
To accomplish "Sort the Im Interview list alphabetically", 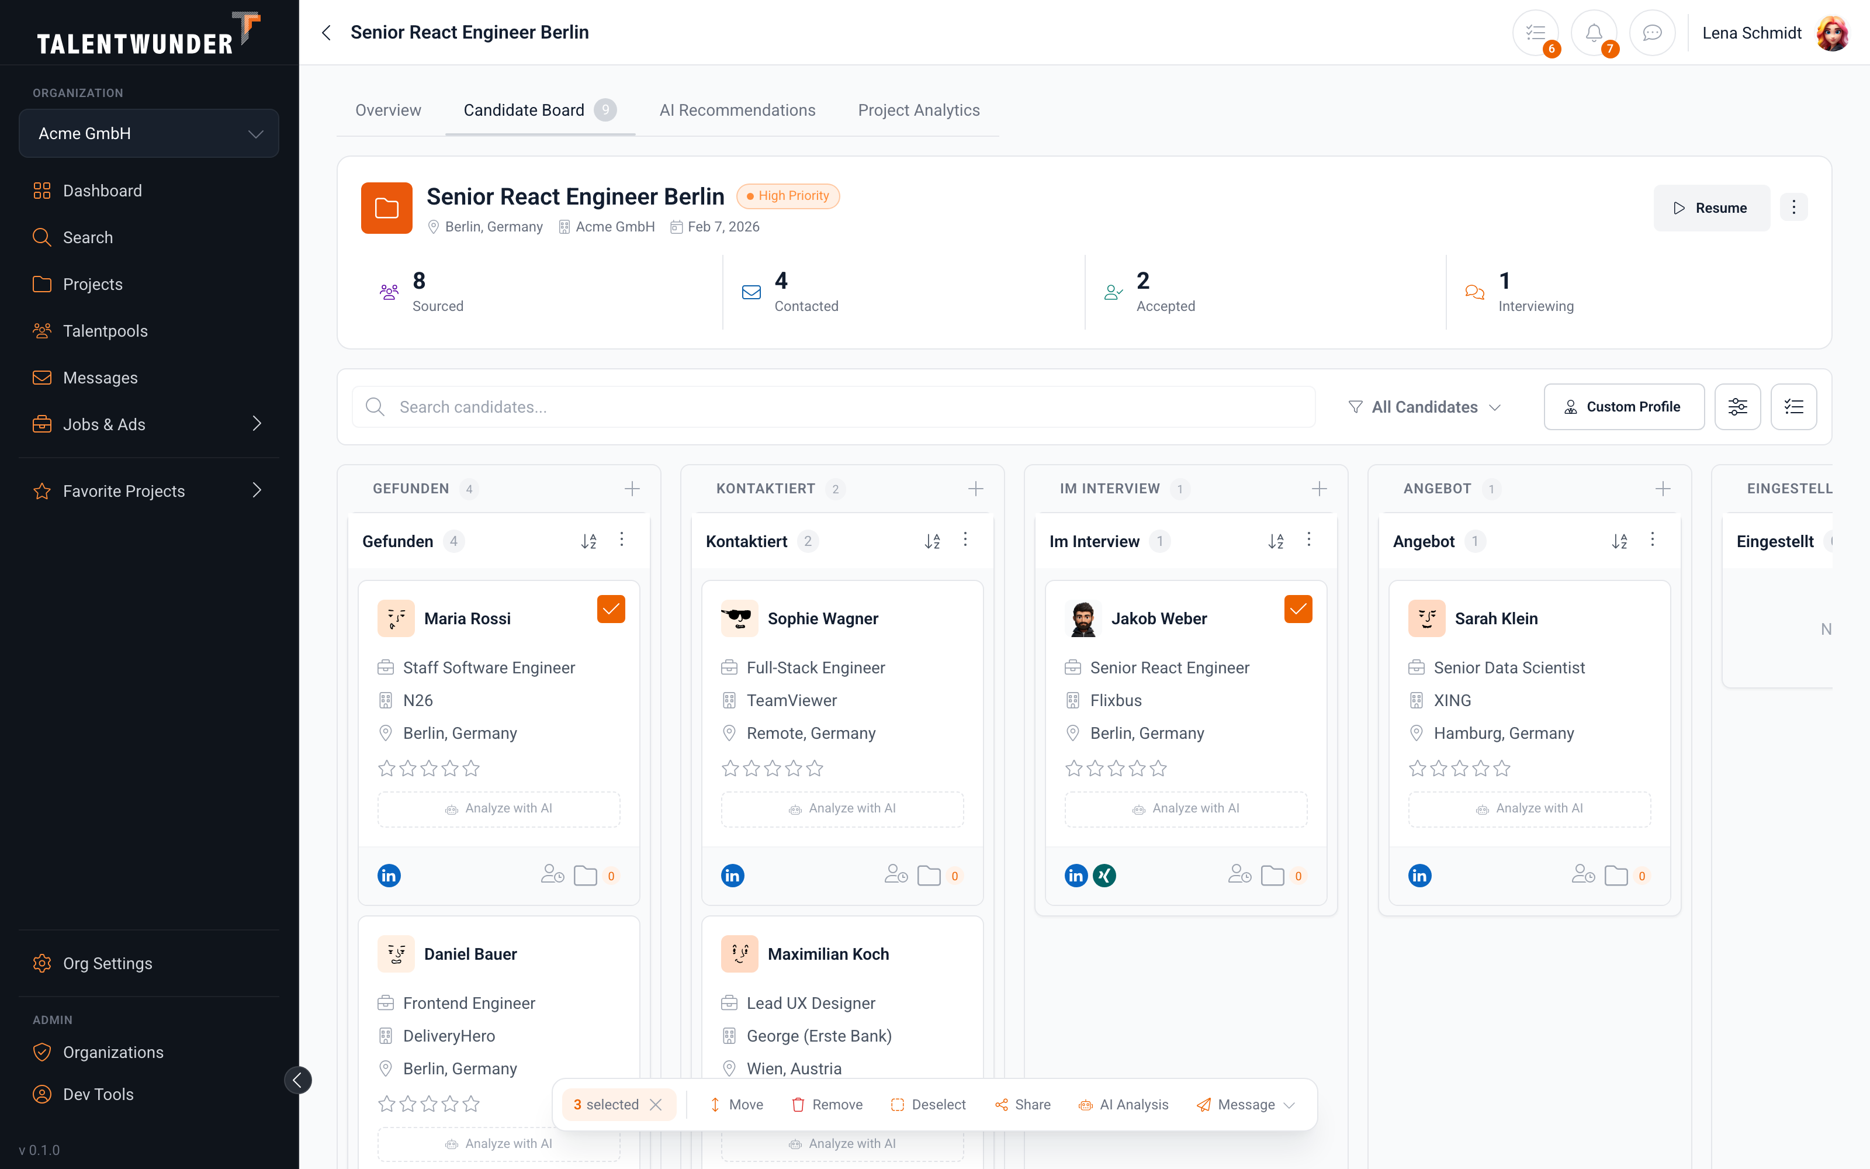I will [x=1276, y=541].
